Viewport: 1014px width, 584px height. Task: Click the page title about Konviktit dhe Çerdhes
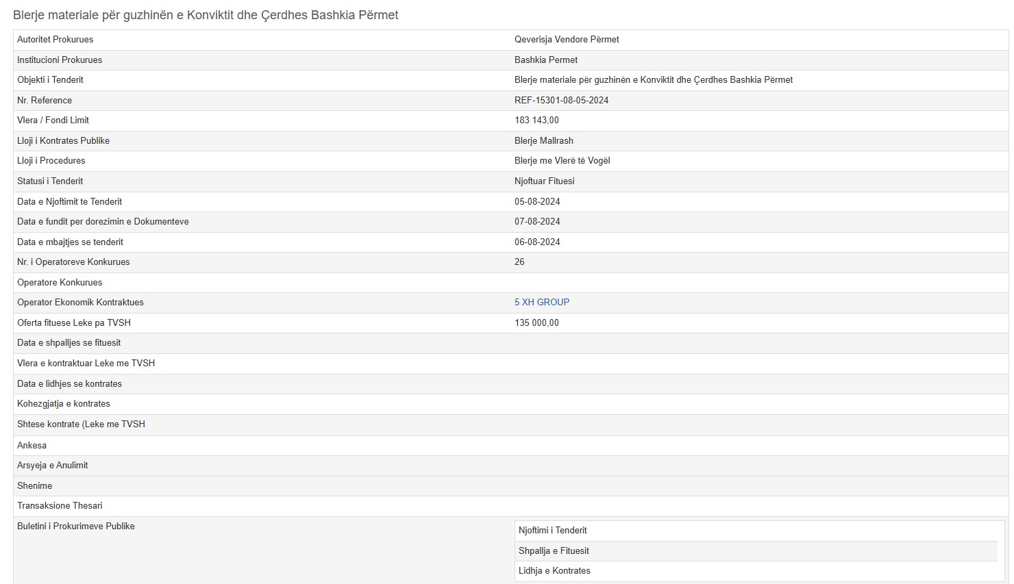206,14
